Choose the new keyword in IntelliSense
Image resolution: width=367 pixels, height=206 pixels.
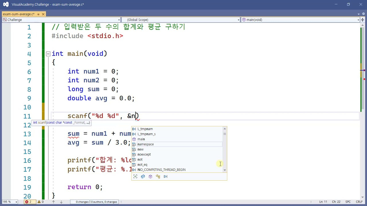tap(140, 149)
